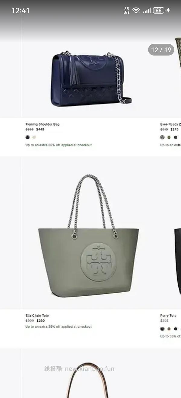Open the gray Ella Chain Tote image
The width and height of the screenshot is (181, 398).
(x=88, y=236)
